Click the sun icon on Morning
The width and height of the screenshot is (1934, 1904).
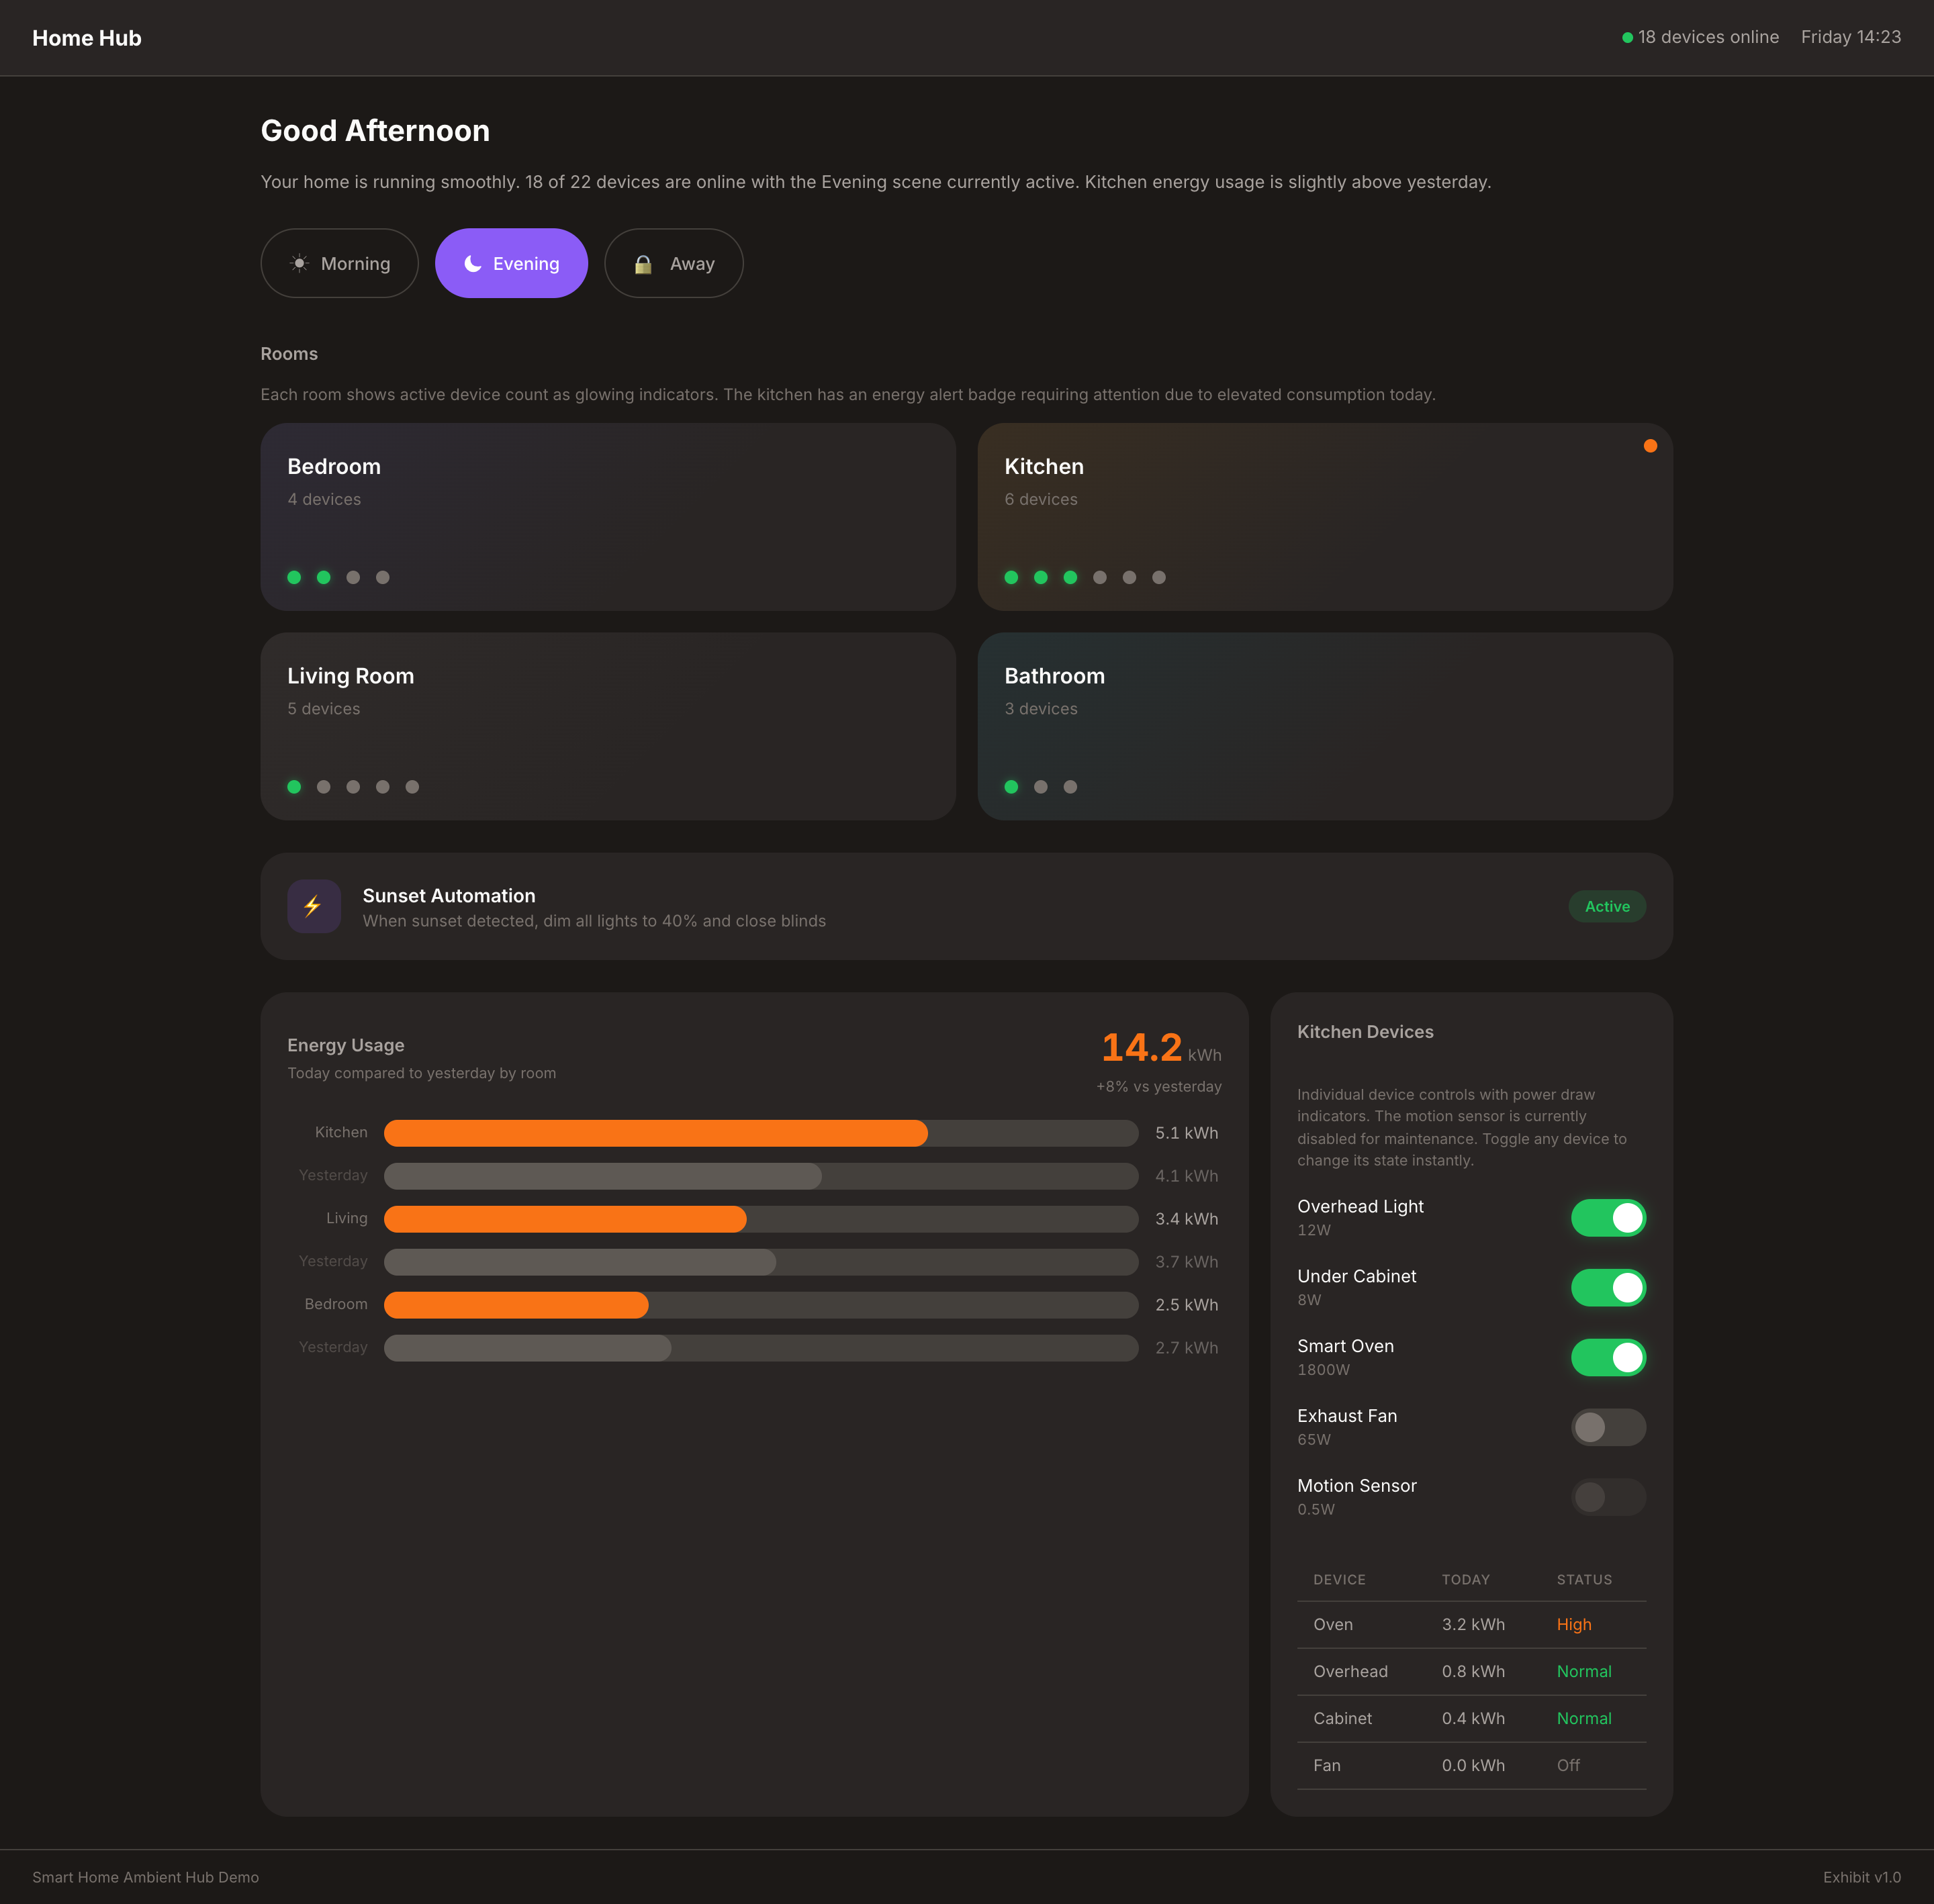pyautogui.click(x=299, y=263)
